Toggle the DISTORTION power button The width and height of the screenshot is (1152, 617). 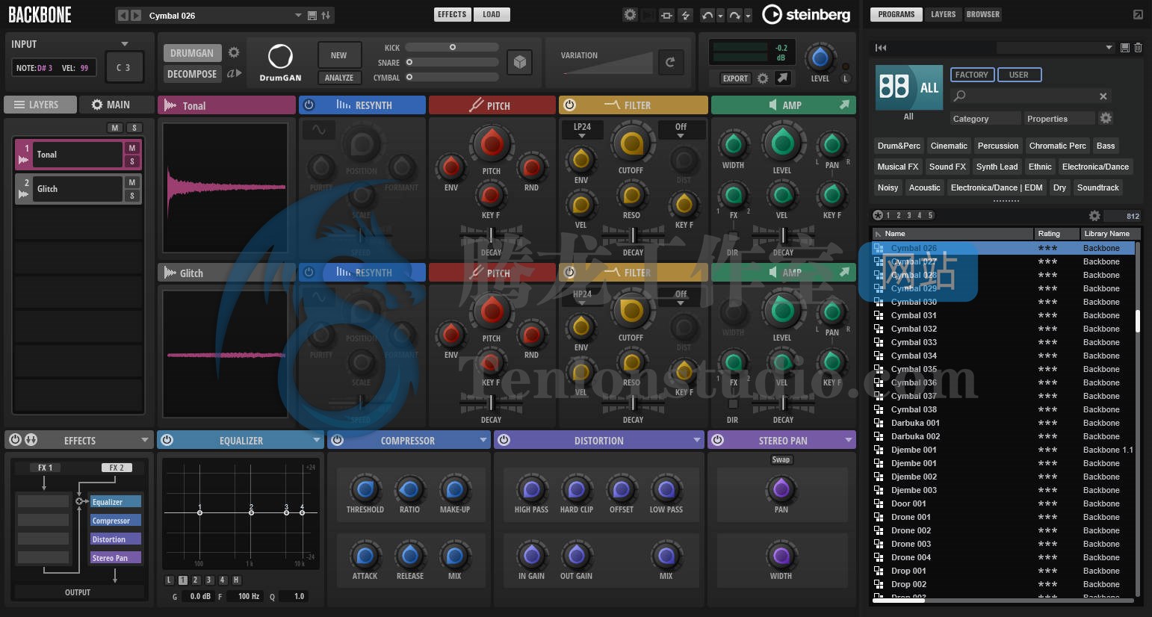(x=504, y=440)
